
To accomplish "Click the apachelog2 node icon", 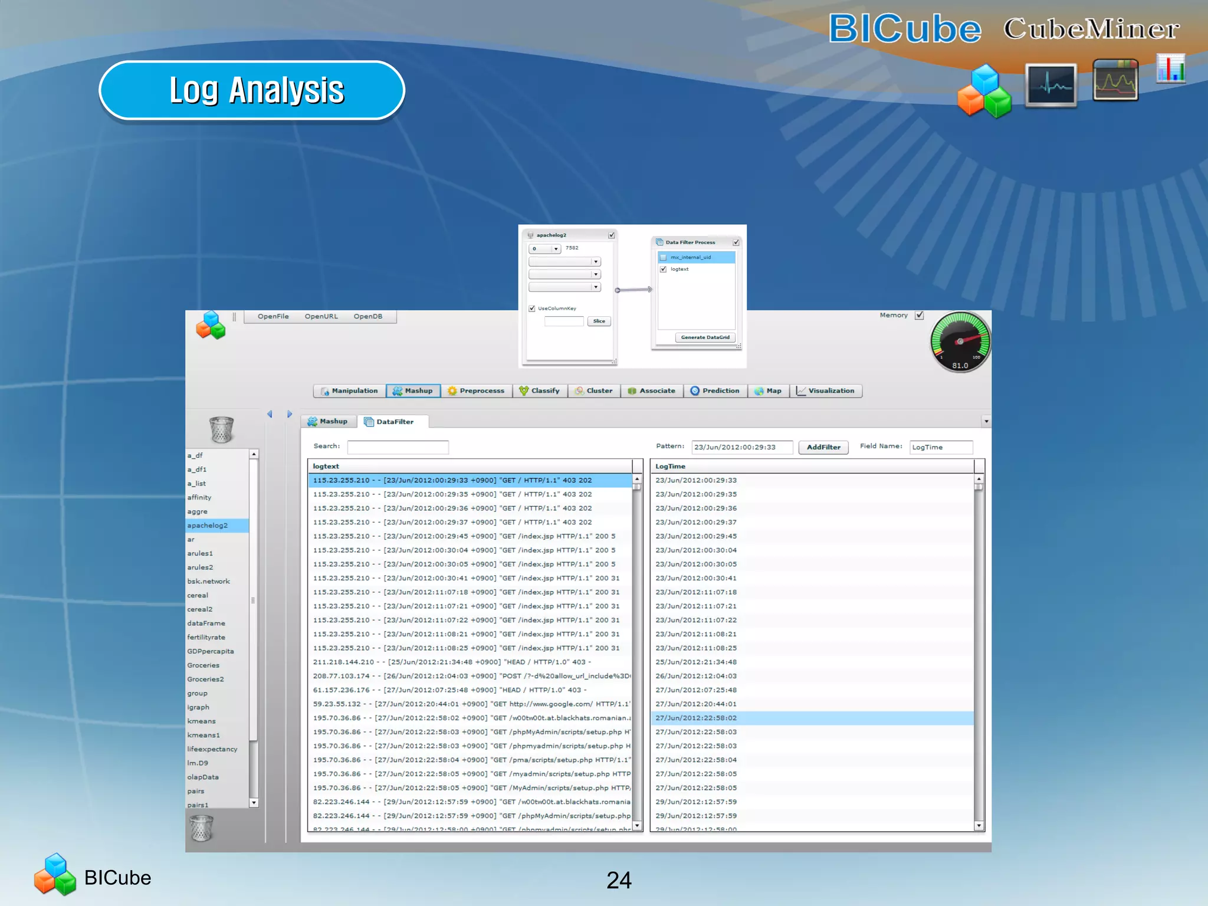I will (x=530, y=235).
